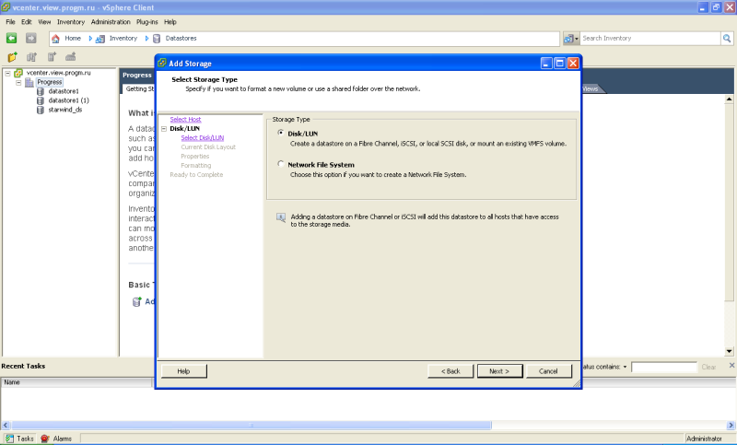
Task: Open the Inventory menu
Action: (71, 22)
